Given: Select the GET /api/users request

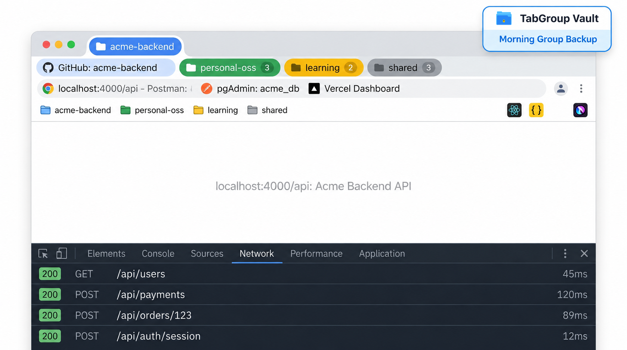Looking at the screenshot, I should point(313,274).
